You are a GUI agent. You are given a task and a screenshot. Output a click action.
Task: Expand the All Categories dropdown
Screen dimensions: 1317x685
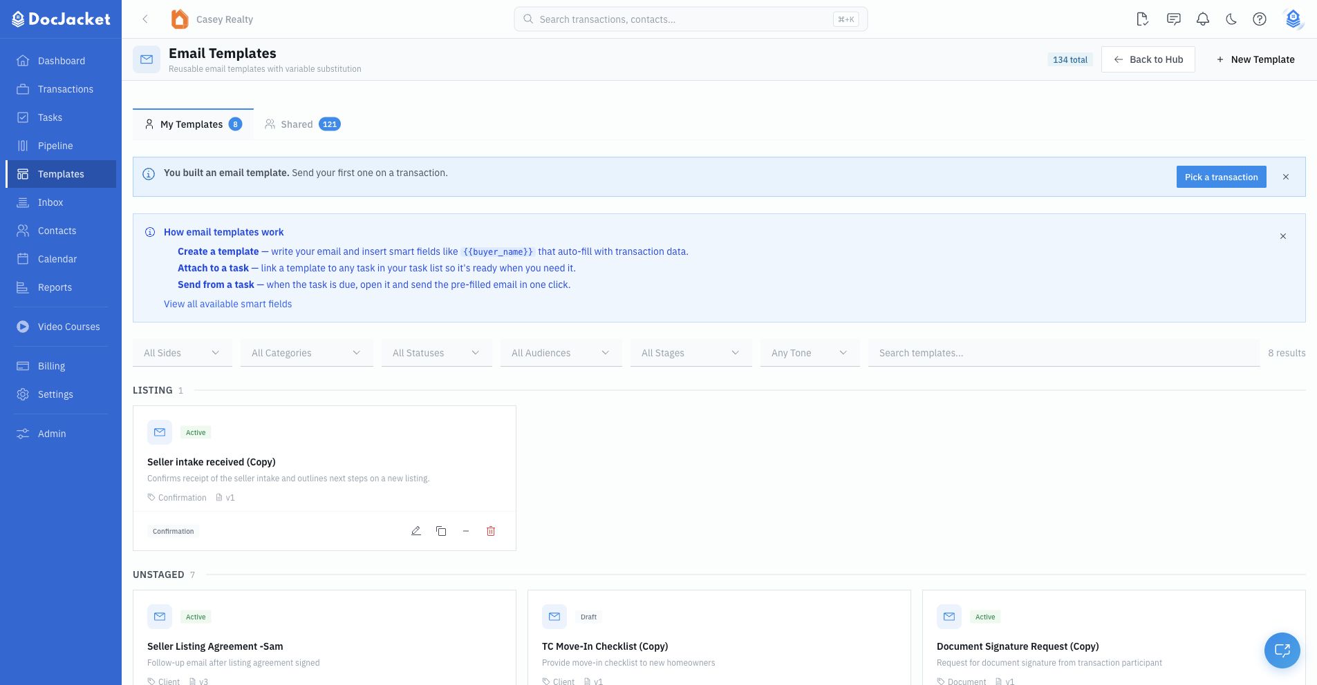[307, 353]
